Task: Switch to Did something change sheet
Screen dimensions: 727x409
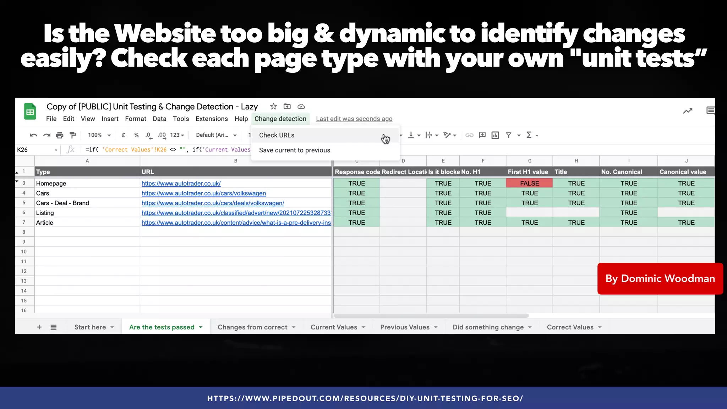Action: 488,327
